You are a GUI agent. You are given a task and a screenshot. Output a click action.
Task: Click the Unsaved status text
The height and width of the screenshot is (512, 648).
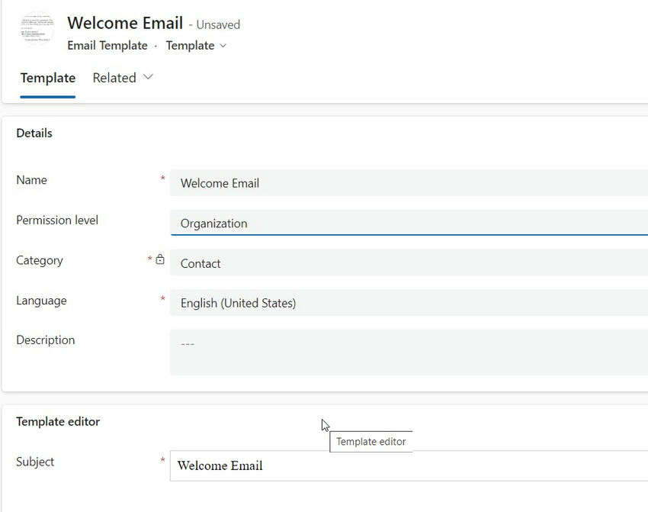[x=218, y=24]
